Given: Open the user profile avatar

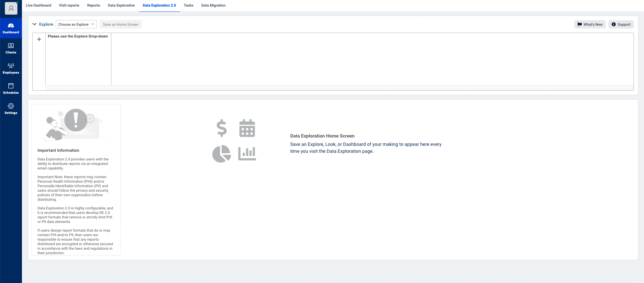Looking at the screenshot, I should pyautogui.click(x=11, y=8).
